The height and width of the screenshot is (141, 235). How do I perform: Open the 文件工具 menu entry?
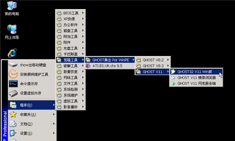point(71,84)
